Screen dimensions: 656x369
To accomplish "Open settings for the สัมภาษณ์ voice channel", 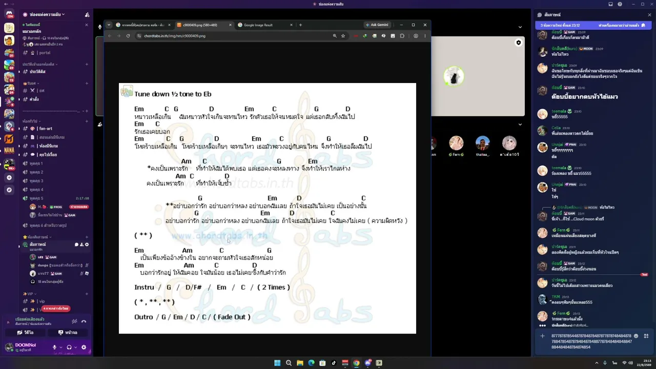I will (x=87, y=244).
